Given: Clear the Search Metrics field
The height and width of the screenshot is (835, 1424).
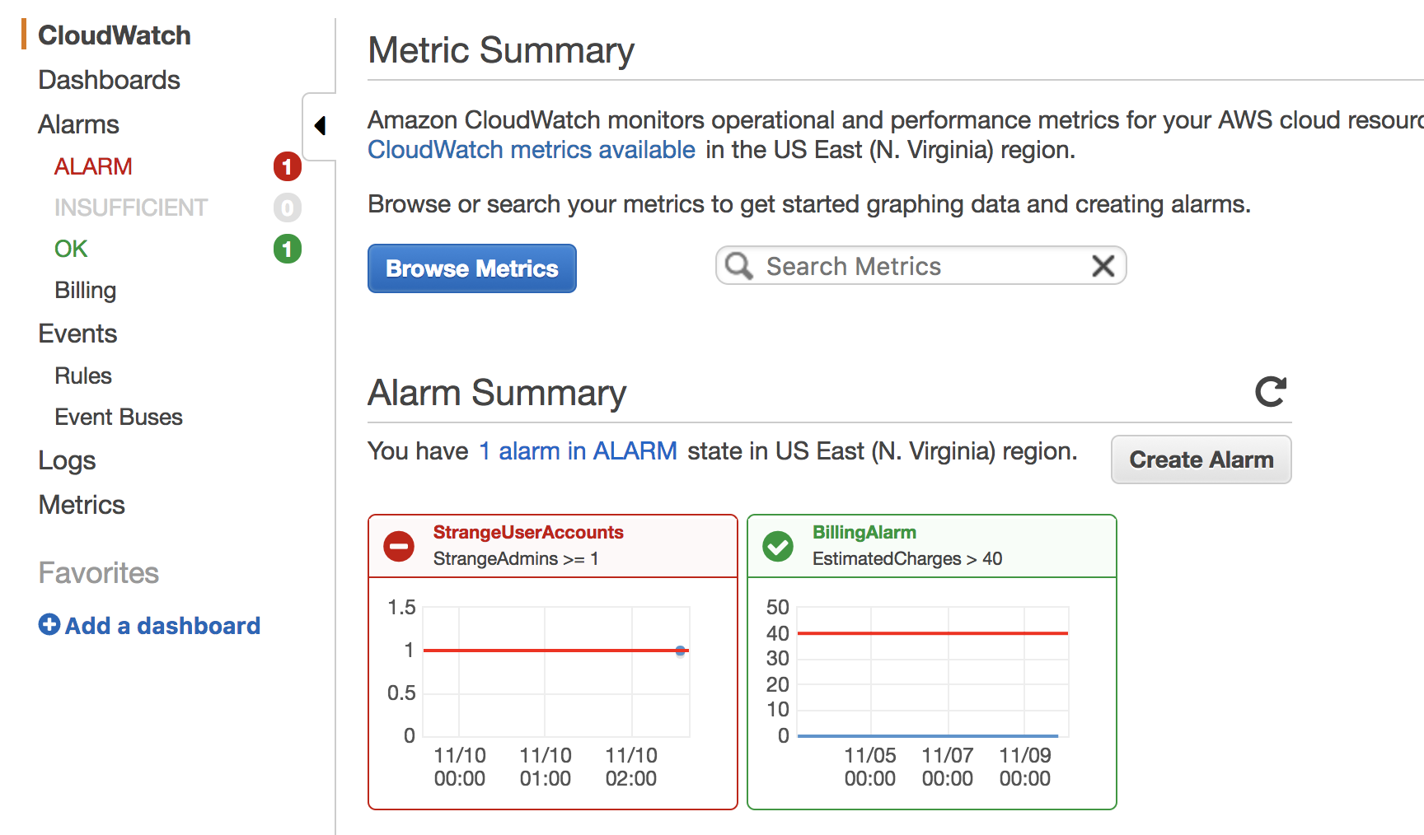Looking at the screenshot, I should point(1103,266).
